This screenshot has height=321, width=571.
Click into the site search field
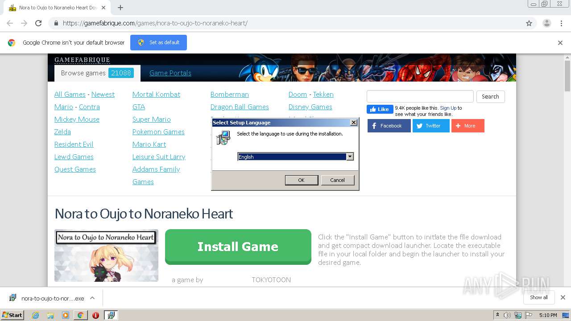point(420,96)
